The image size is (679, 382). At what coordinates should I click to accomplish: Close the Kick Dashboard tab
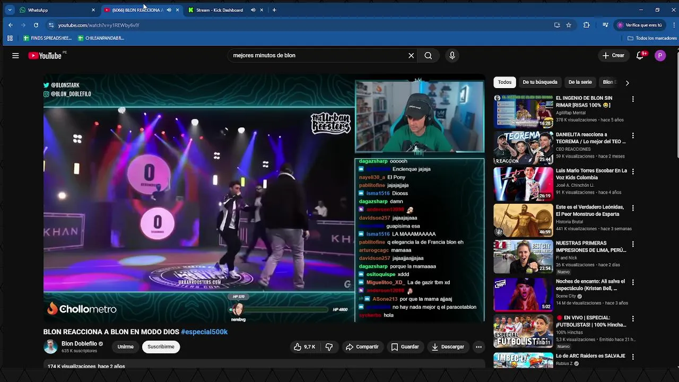point(262,10)
